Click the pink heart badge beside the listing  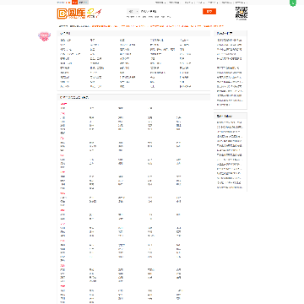pos(44,36)
